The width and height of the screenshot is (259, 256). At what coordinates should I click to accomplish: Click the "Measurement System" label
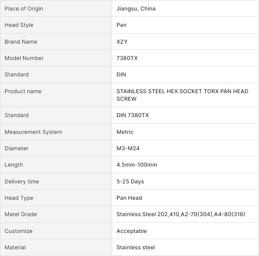33,132
